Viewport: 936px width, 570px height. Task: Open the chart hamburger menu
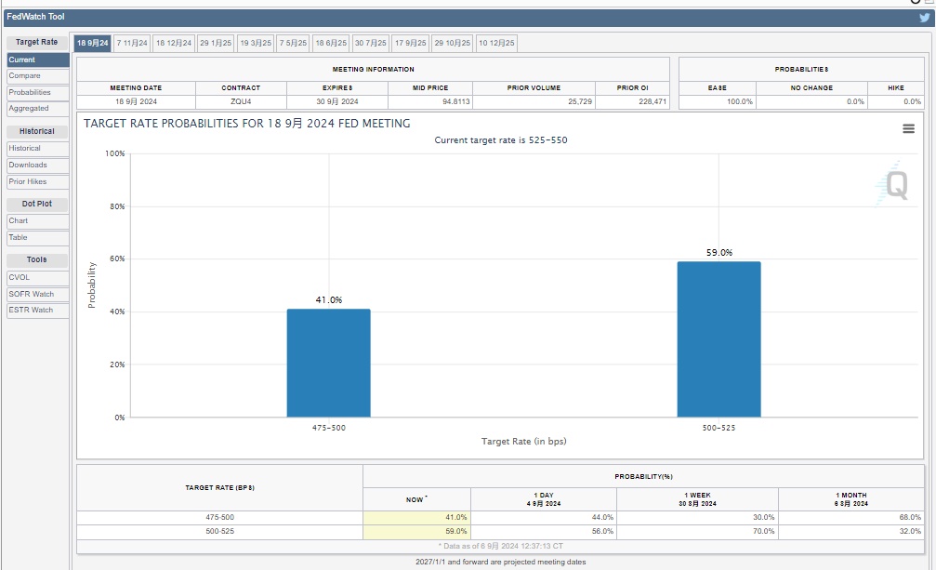908,129
